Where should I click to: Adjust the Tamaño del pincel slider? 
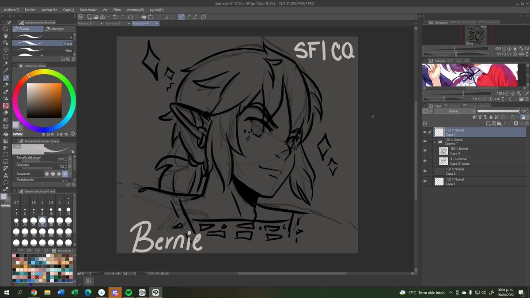click(37, 162)
